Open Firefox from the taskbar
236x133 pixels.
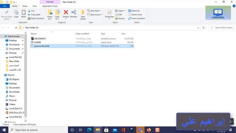coord(149,130)
